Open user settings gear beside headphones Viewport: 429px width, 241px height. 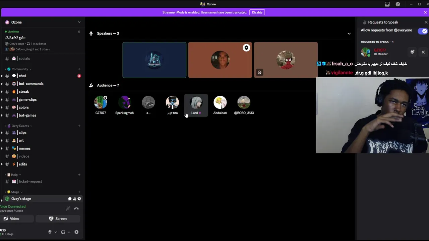click(76, 232)
